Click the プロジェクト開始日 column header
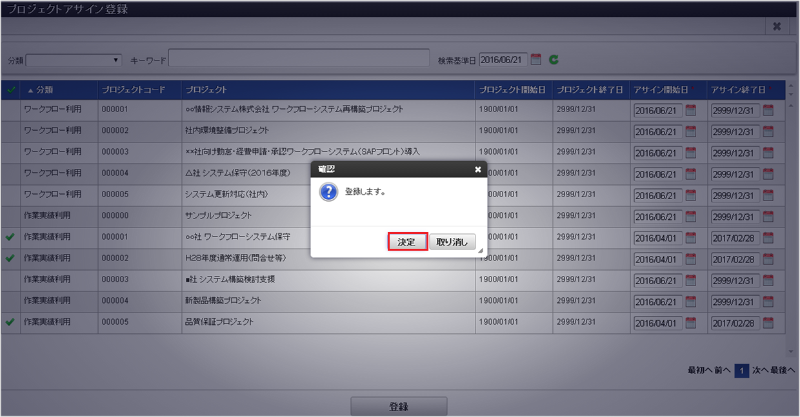The height and width of the screenshot is (417, 800). coord(514,90)
